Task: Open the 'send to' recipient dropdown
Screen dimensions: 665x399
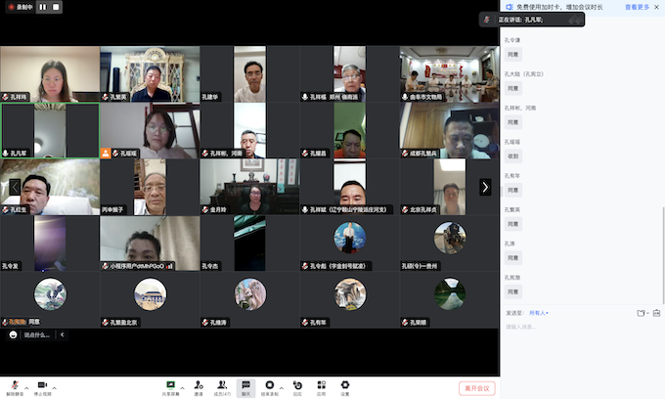Action: coord(540,313)
